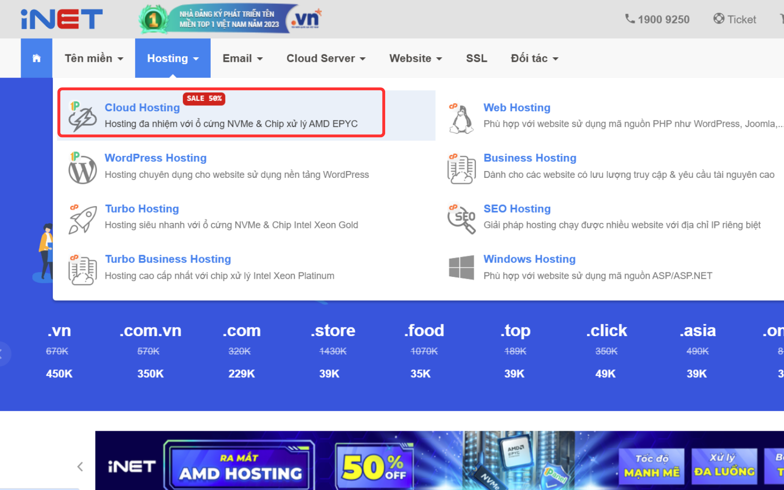784x490 pixels.
Task: Select the .com domain offer
Action: click(x=242, y=351)
